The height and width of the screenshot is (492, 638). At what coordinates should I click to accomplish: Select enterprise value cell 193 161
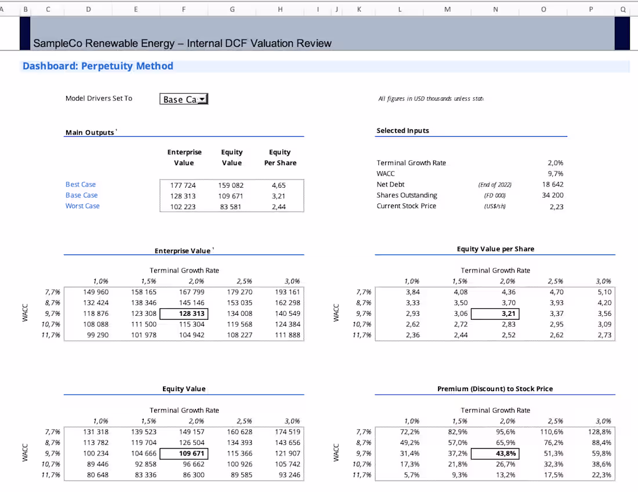click(x=287, y=292)
